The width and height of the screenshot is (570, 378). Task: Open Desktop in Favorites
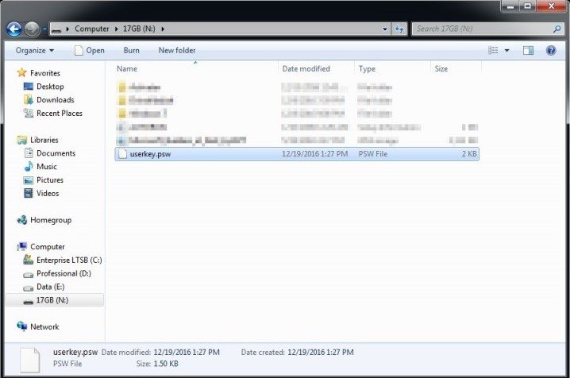click(50, 87)
